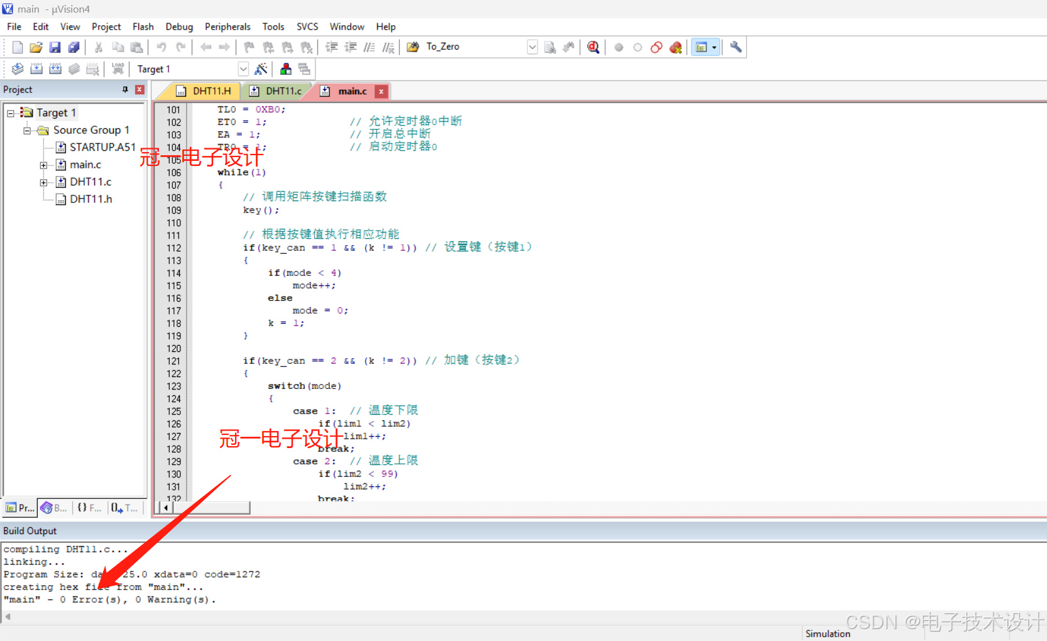
Task: Click the editor horizontal scrollbar thumb
Action: tap(211, 507)
